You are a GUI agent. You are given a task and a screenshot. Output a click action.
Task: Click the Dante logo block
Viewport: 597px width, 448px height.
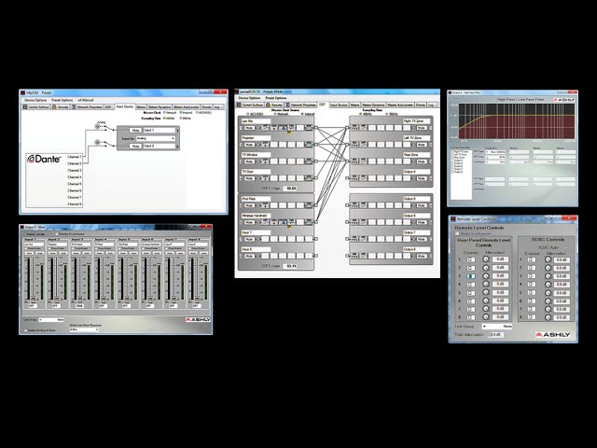pos(44,159)
